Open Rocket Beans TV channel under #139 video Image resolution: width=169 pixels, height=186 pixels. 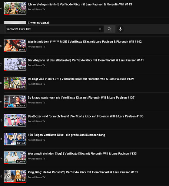click(36, 84)
